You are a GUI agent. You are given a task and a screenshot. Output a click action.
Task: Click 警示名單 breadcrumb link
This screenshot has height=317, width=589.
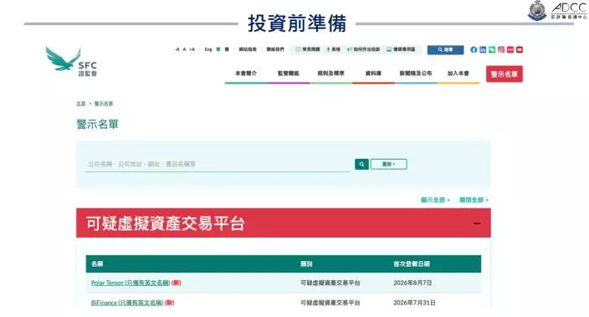point(103,104)
